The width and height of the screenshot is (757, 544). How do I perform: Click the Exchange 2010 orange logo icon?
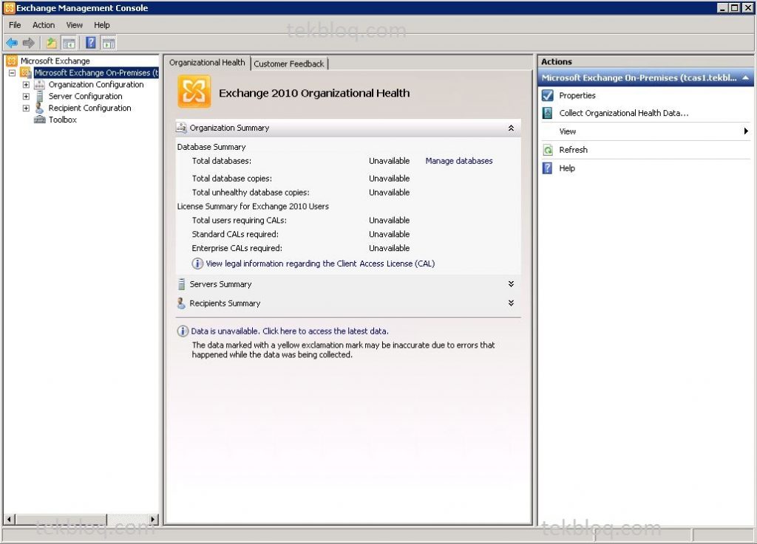[194, 91]
